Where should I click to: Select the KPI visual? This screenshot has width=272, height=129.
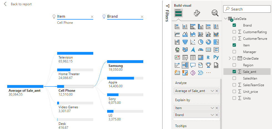click(177, 57)
